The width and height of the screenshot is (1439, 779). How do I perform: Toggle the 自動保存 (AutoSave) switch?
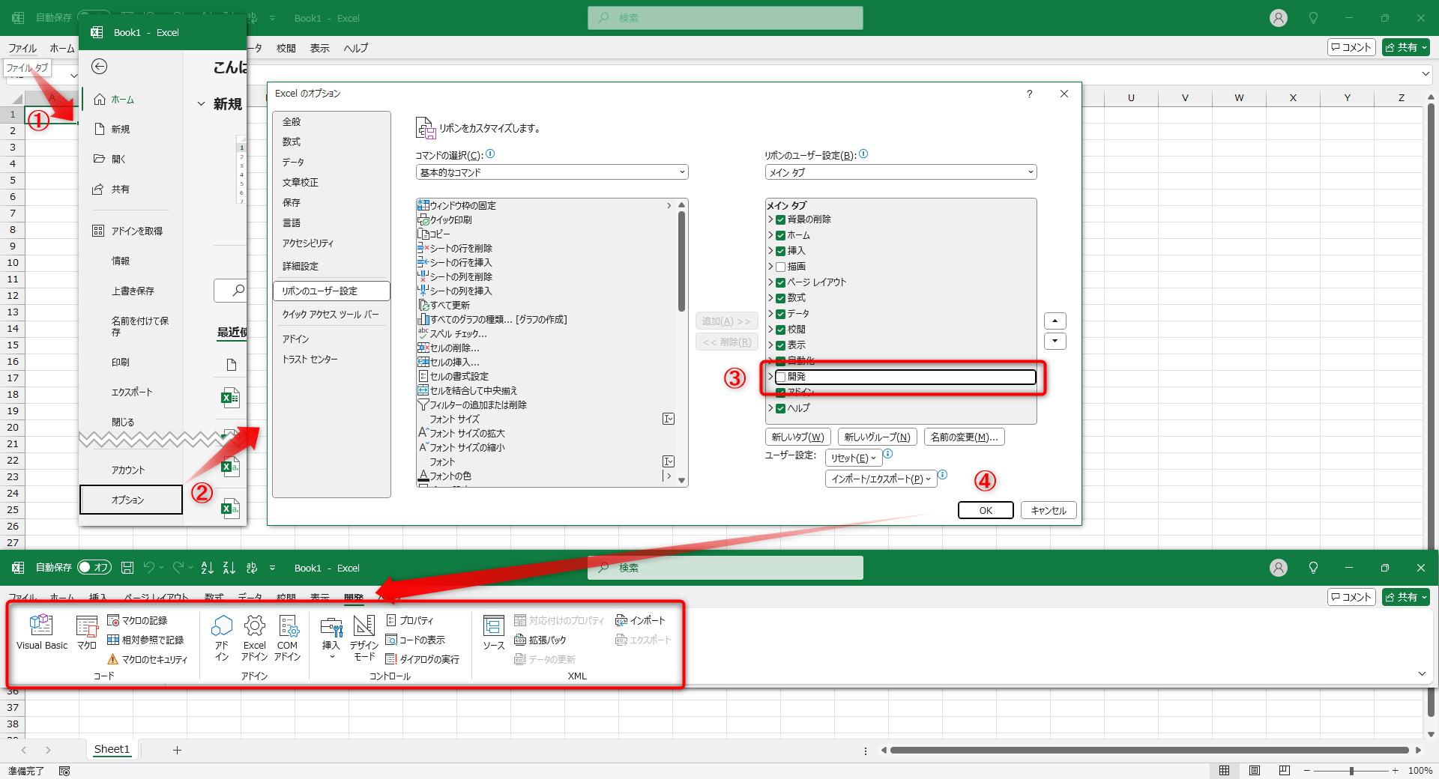94,568
